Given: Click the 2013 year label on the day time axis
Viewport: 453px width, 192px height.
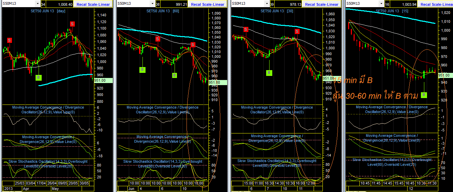Looking at the screenshot, I should click(8, 188).
